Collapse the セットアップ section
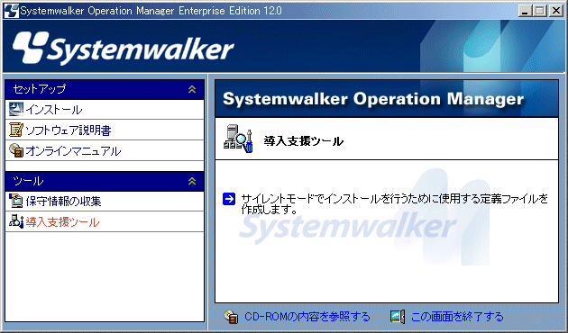The image size is (568, 333). pos(192,89)
